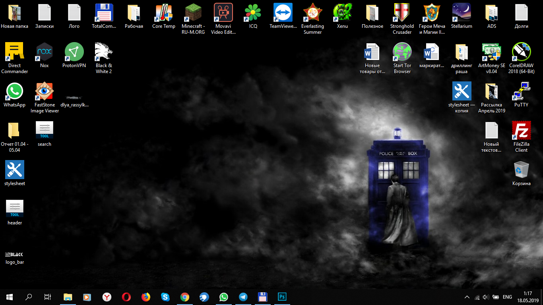Click the logo_bar image file

coord(15,254)
